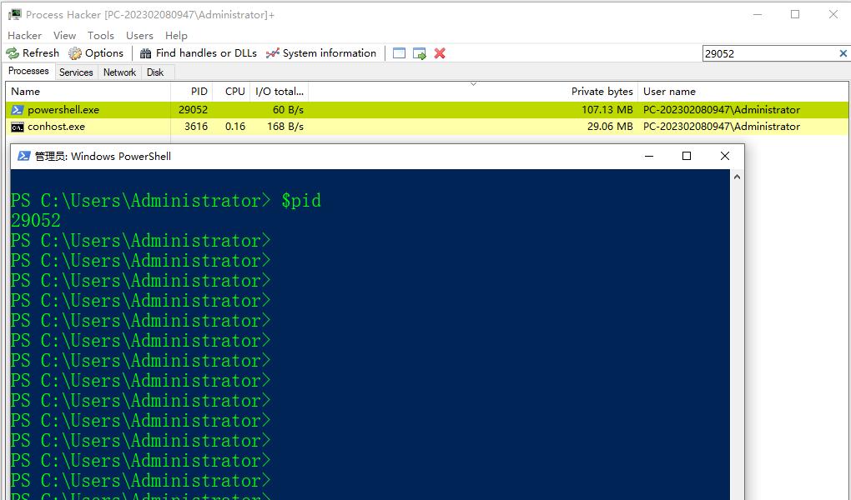Click the red X terminate window icon
The width and height of the screenshot is (851, 500).
click(x=440, y=53)
